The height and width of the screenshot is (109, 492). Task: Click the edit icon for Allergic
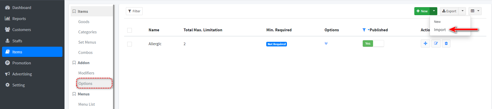point(436,44)
